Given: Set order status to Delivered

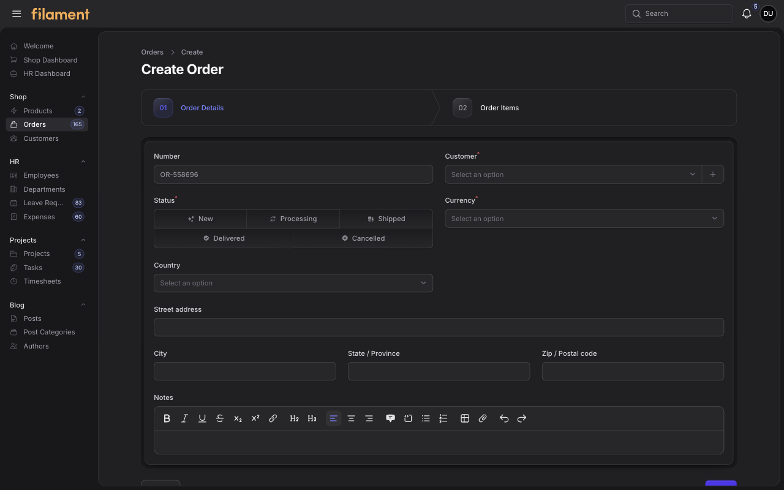Looking at the screenshot, I should pos(224,238).
